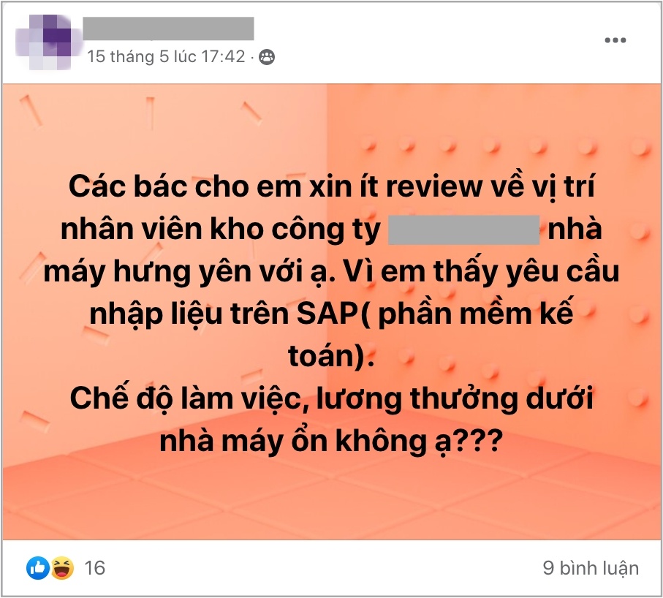Click the question "nhà máy ổn không ạ???"

tap(331, 441)
